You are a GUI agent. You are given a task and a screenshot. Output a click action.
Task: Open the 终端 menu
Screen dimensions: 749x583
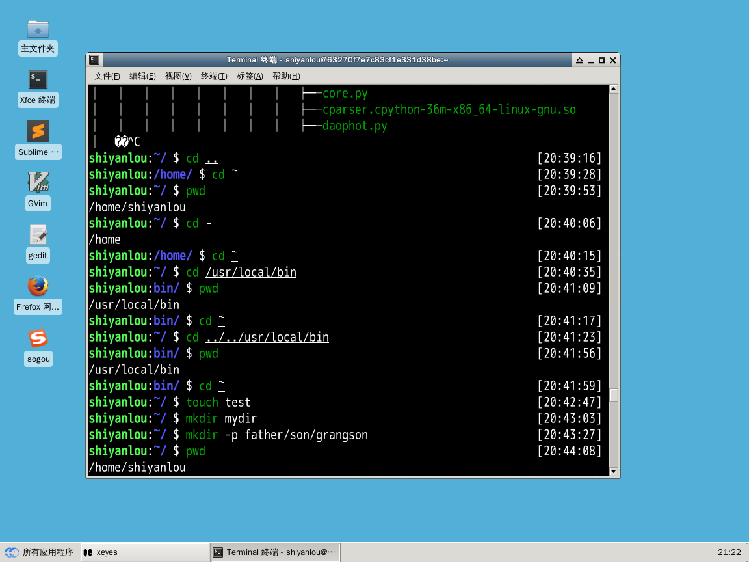[x=213, y=75]
